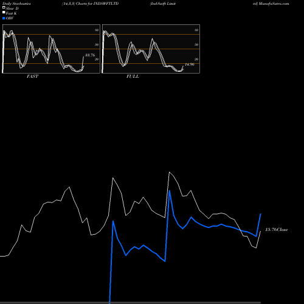Click the 20 axis label in FAST chart
304x304 pixels.
[x=97, y=59]
